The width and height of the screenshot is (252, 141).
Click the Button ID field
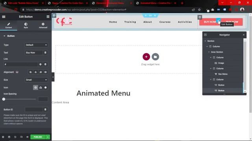[34, 110]
